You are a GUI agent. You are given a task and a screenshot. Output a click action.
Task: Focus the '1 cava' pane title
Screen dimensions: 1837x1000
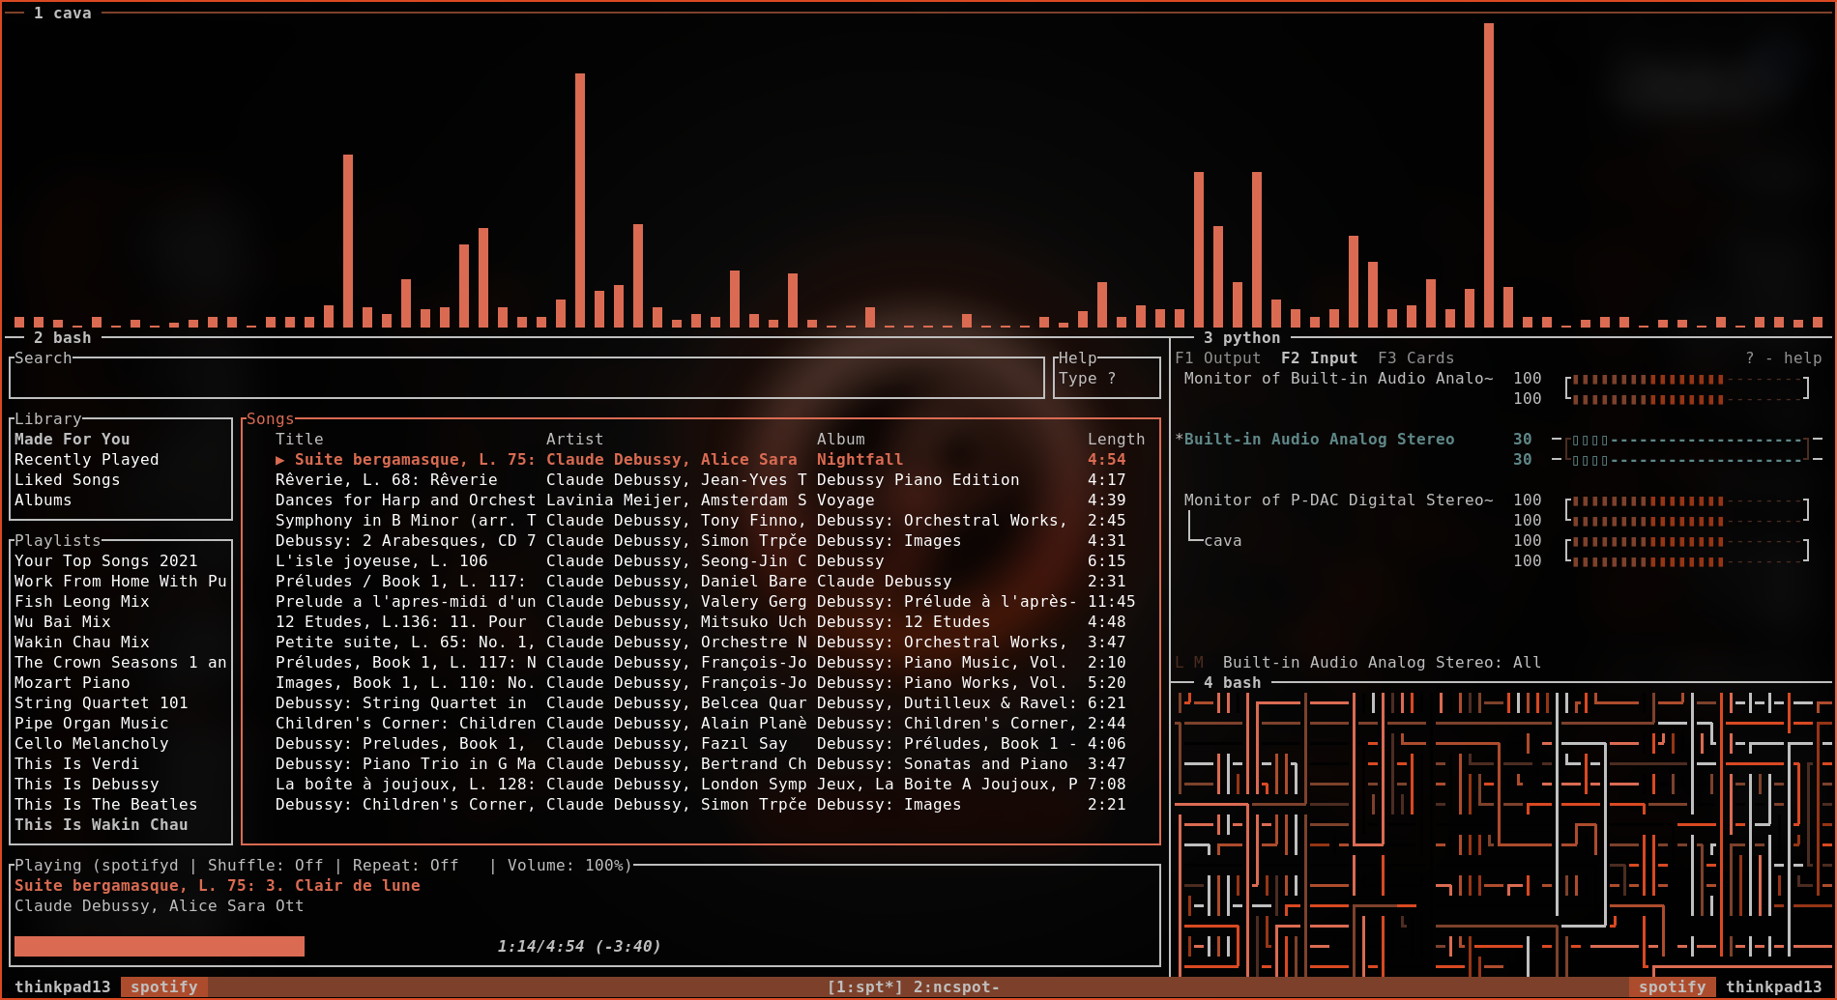pyautogui.click(x=63, y=14)
